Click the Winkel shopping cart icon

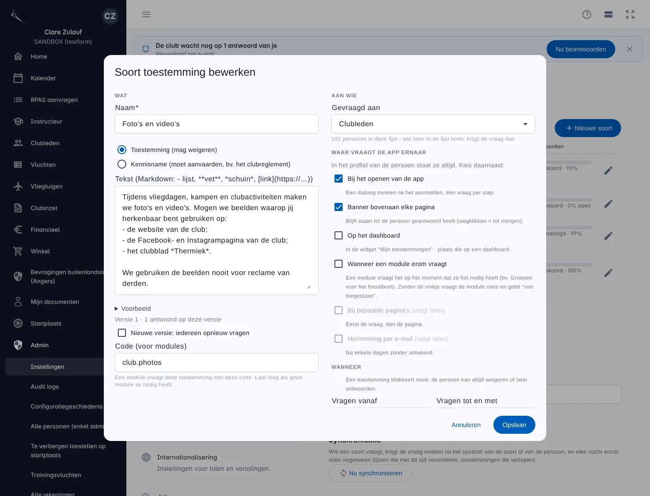point(18,251)
